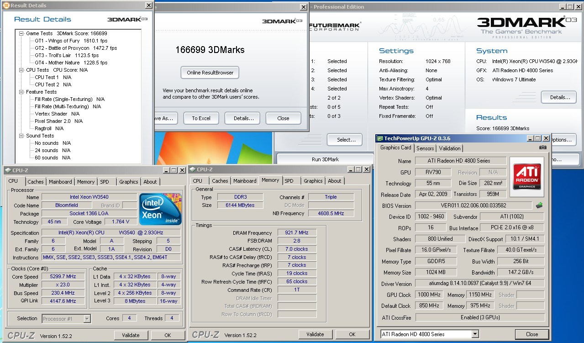This screenshot has width=584, height=343.
Task: Click the ATI CrossFire status field
Action: [480, 317]
